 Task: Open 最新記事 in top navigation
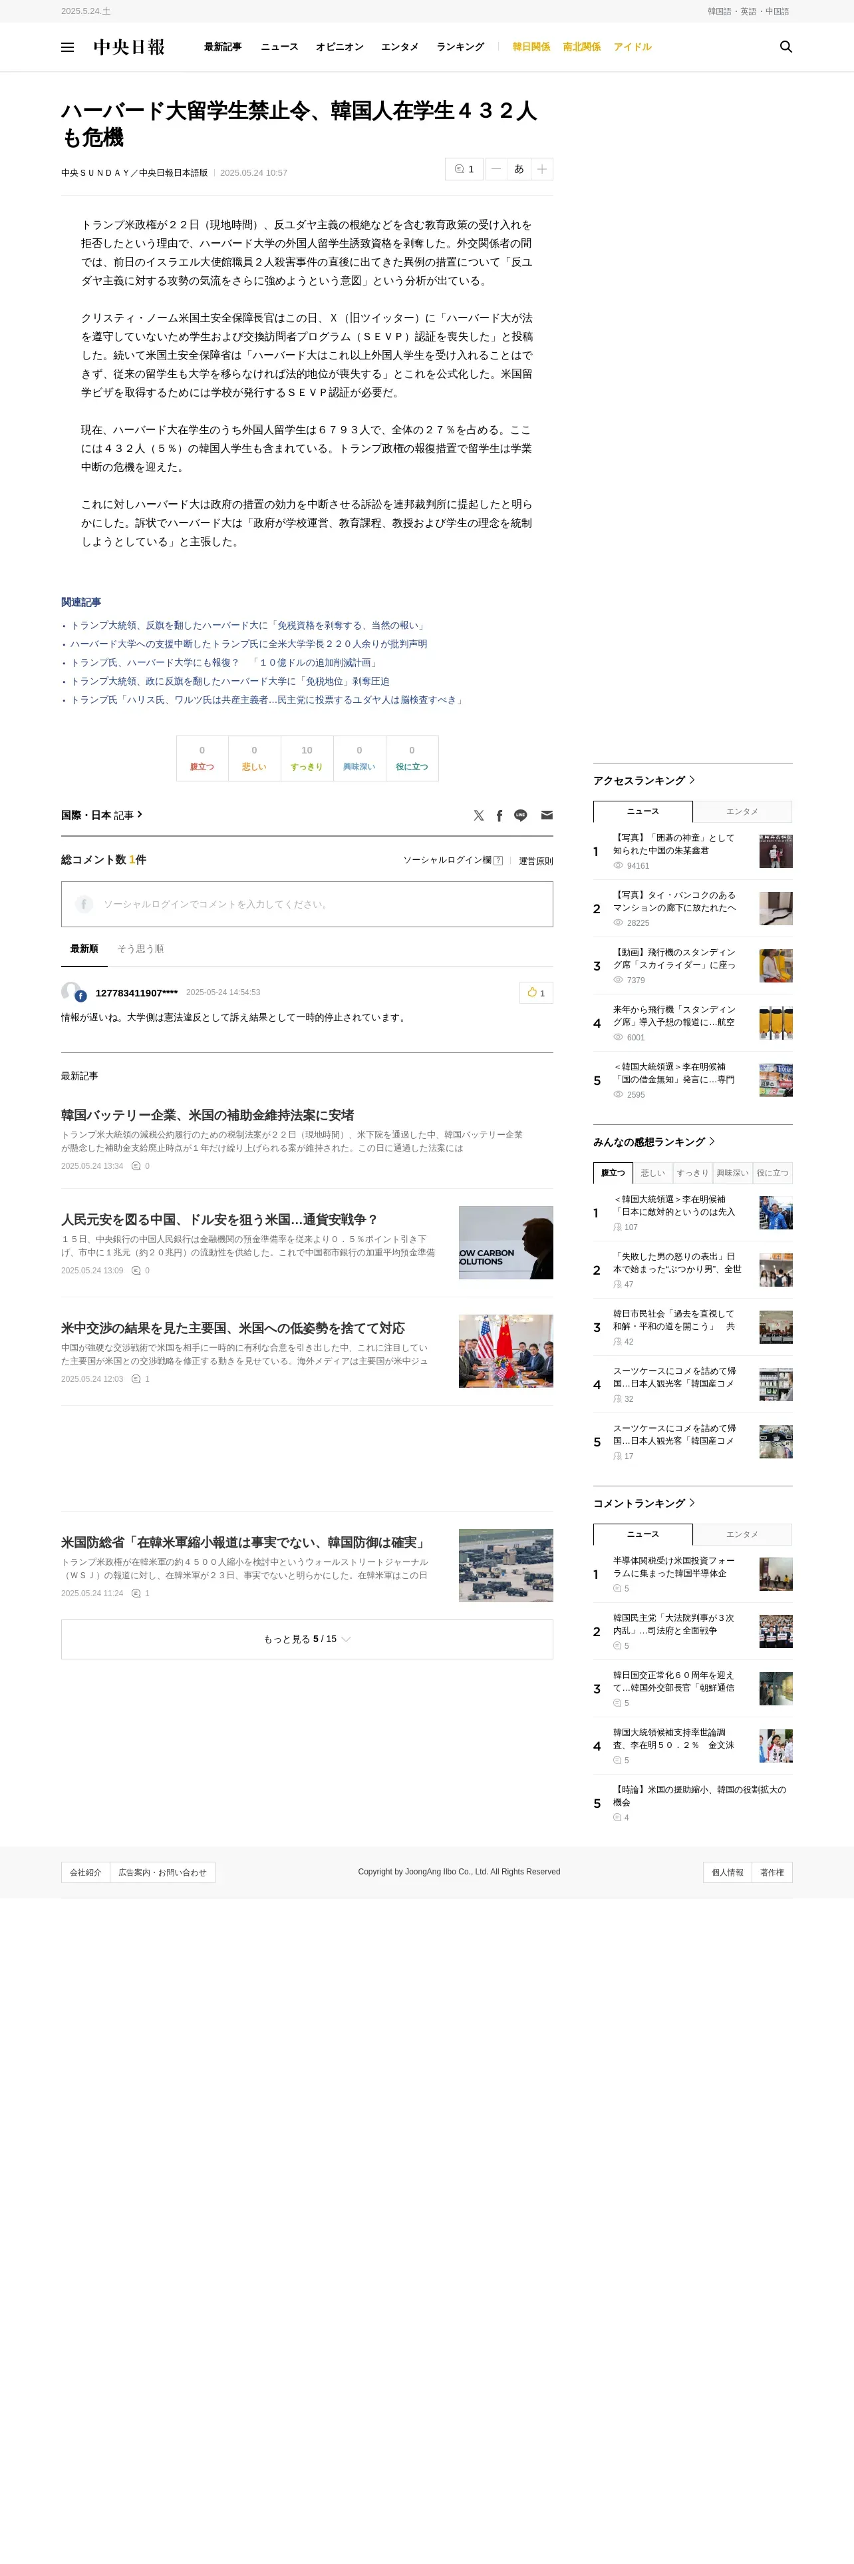223,47
